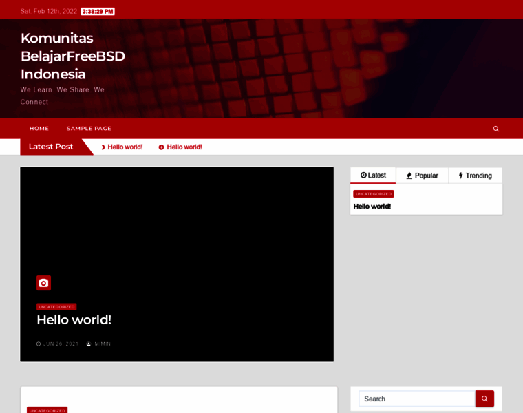Click the user icon beside MIMIN

(89, 344)
